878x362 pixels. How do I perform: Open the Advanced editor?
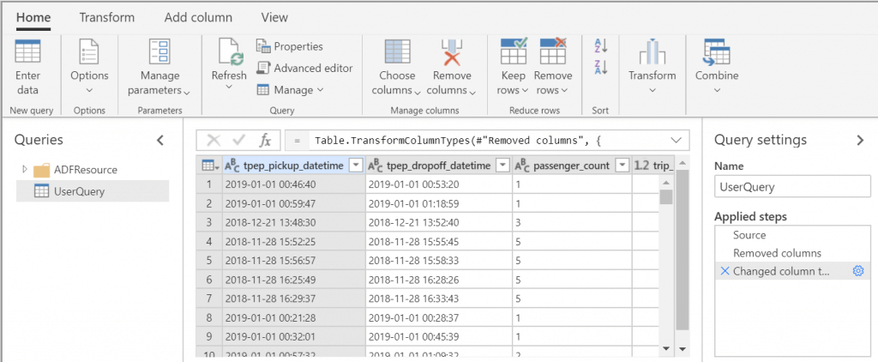pyautogui.click(x=304, y=69)
